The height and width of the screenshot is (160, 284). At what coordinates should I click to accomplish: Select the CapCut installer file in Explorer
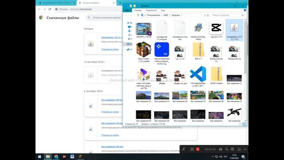tap(216, 29)
